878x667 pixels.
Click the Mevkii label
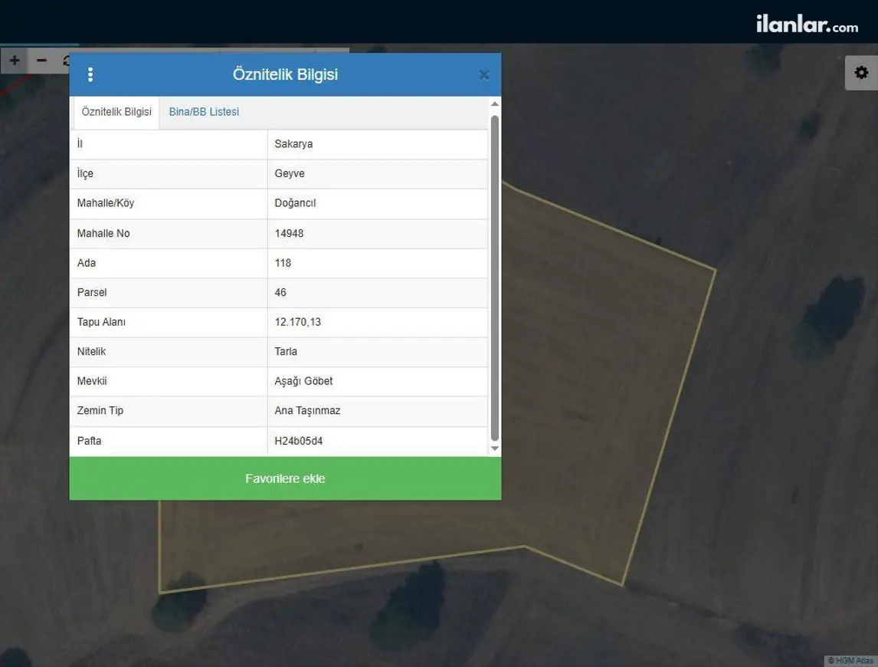tap(92, 381)
